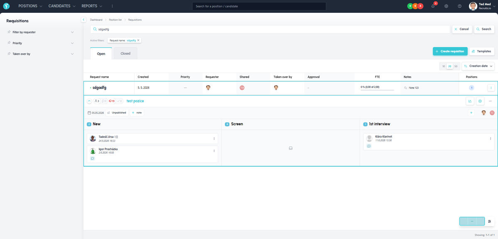Go to Position list breadcrumb
Image resolution: width=498 pixels, height=239 pixels.
(115, 20)
